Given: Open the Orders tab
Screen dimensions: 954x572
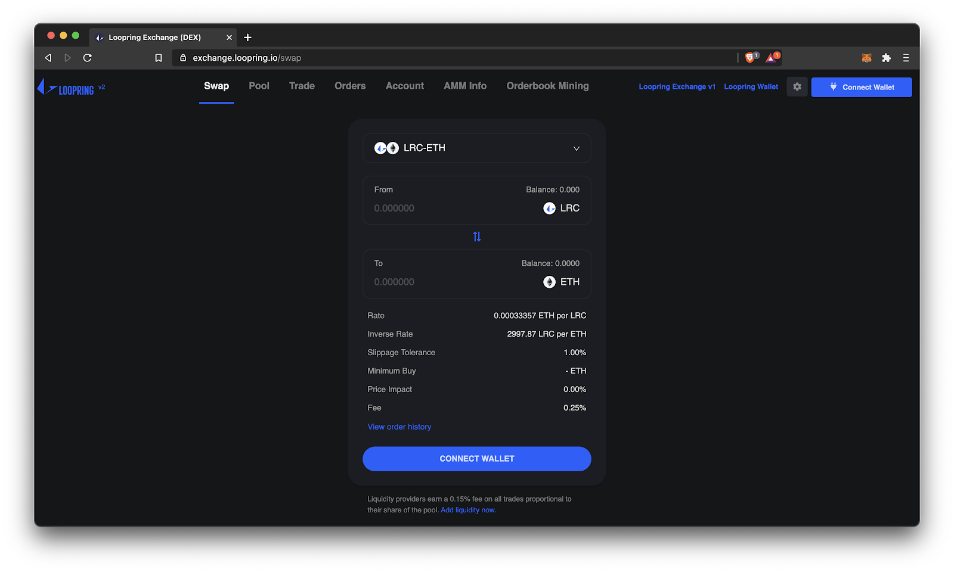Looking at the screenshot, I should click(x=350, y=86).
